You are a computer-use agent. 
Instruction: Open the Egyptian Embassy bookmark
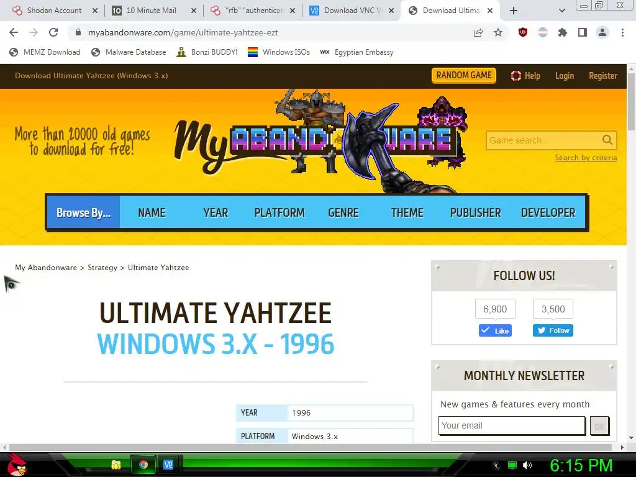tap(357, 52)
